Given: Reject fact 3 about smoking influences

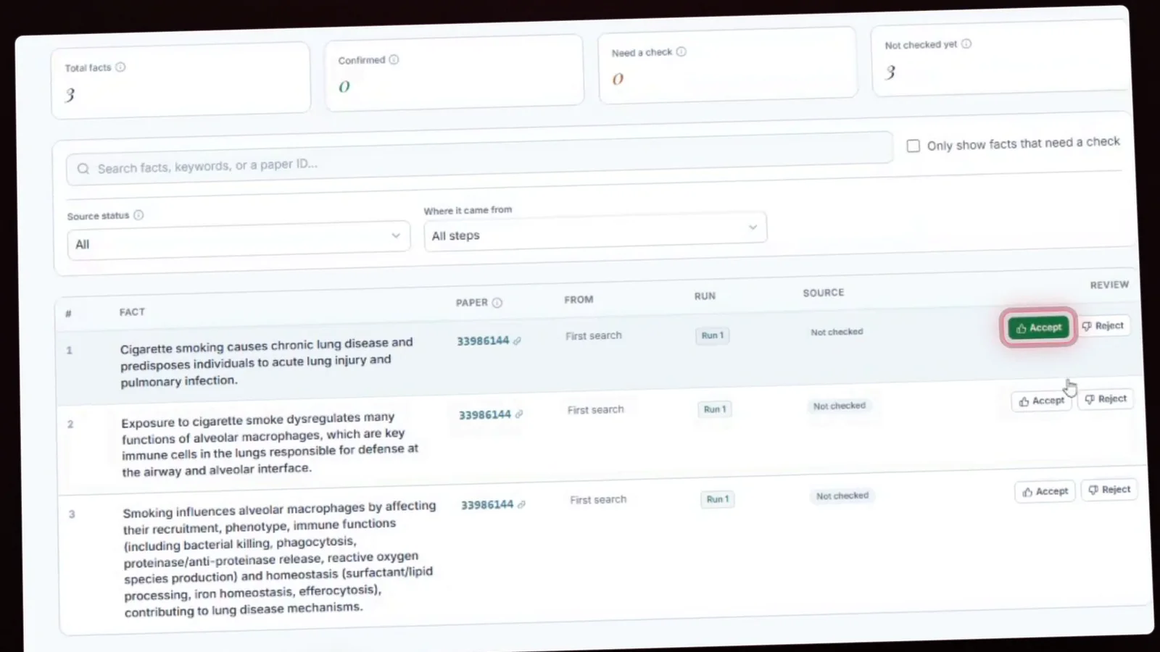Looking at the screenshot, I should pyautogui.click(x=1109, y=490).
